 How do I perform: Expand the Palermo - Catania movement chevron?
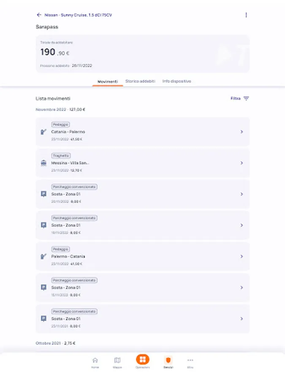point(242,256)
